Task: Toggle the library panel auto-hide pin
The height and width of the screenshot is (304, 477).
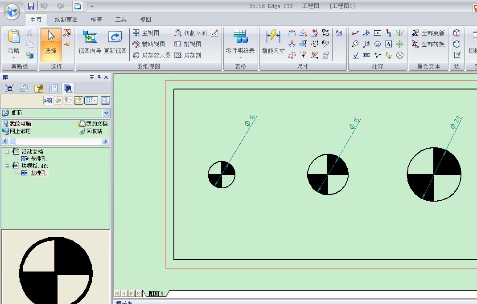Action: pos(99,77)
